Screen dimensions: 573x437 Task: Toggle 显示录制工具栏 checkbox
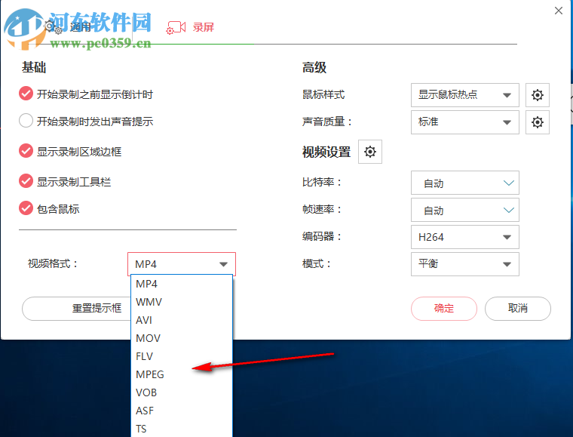[26, 180]
